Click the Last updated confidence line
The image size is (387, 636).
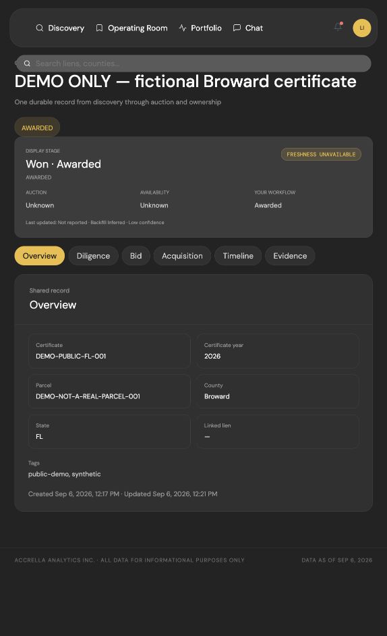pyautogui.click(x=95, y=222)
